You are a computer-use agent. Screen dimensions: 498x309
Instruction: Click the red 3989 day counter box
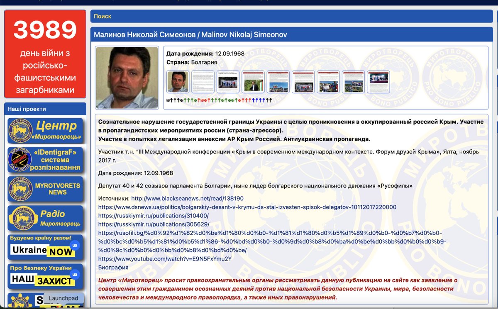click(45, 54)
